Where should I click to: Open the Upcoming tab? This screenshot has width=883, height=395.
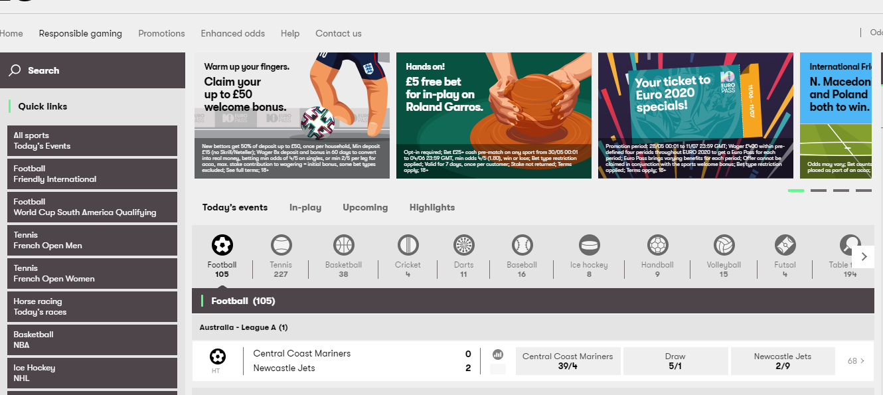tap(365, 207)
